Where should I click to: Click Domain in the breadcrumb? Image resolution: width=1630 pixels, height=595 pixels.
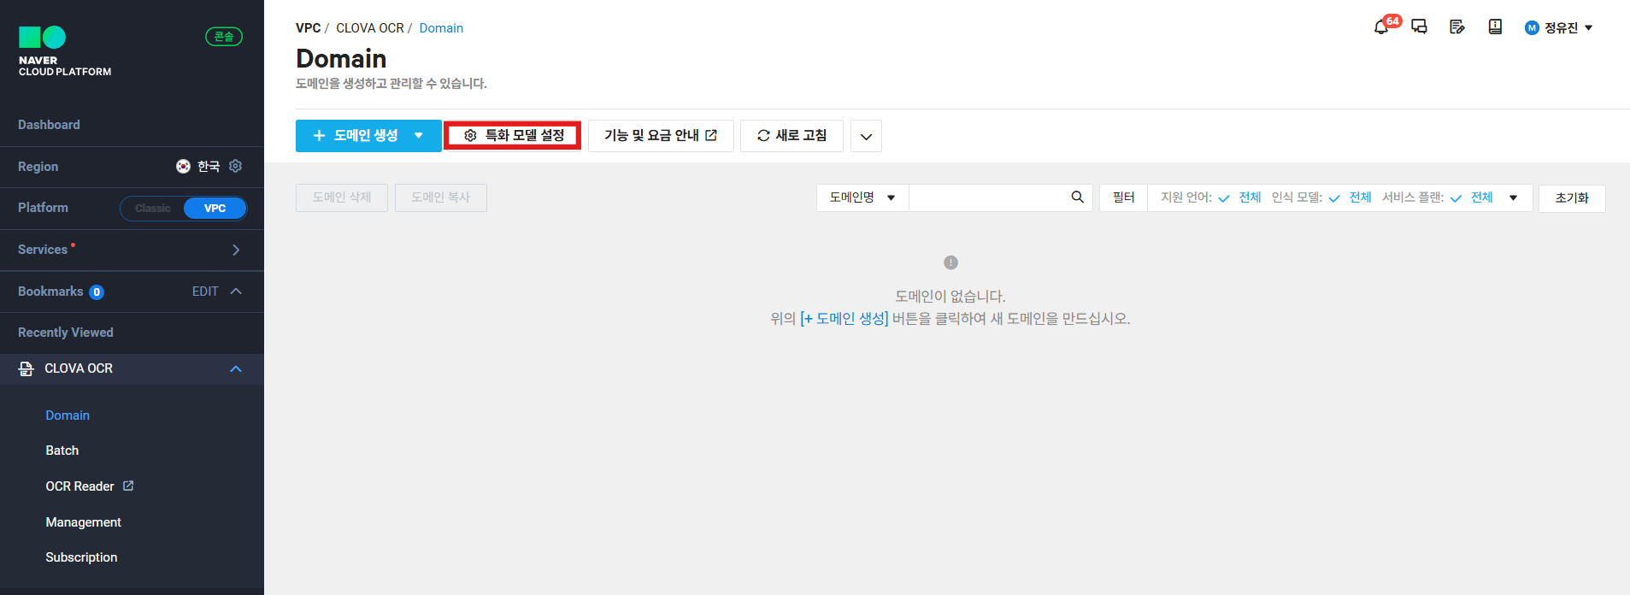tap(441, 28)
